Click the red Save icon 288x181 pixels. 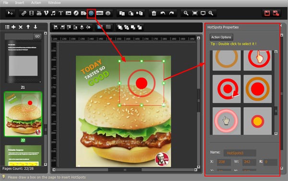pyautogui.click(x=267, y=13)
